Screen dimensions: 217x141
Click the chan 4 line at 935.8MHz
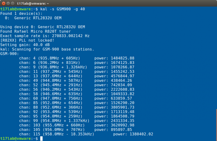coord(77,58)
